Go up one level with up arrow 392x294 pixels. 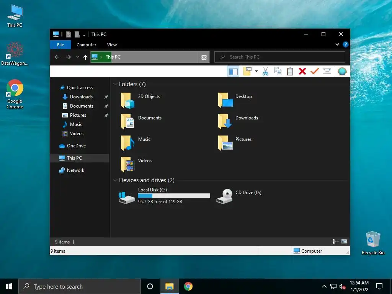(85, 57)
